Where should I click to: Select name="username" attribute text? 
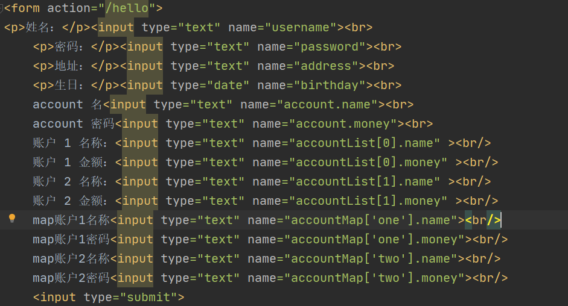point(282,28)
